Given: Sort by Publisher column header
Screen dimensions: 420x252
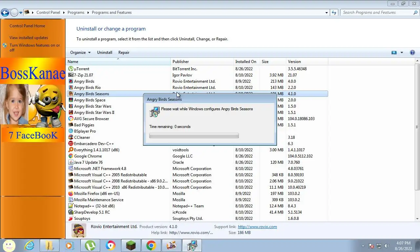Looking at the screenshot, I should point(202,62).
